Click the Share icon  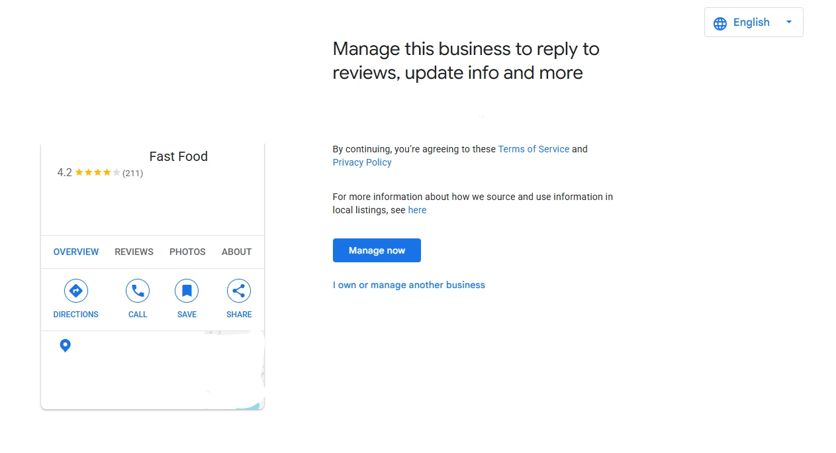pyautogui.click(x=239, y=291)
